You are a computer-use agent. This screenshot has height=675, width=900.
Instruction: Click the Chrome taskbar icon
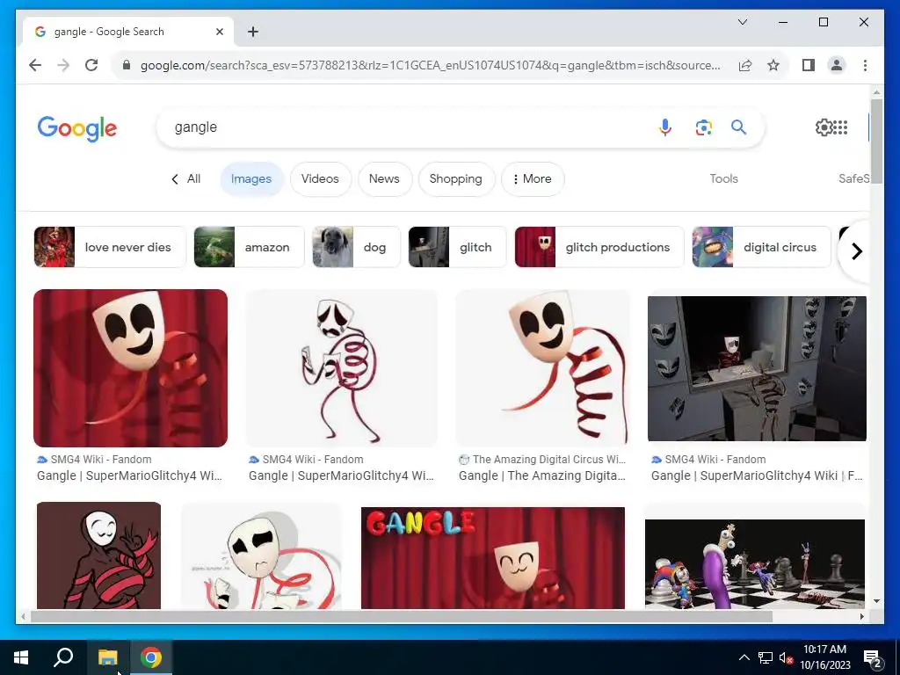151,657
